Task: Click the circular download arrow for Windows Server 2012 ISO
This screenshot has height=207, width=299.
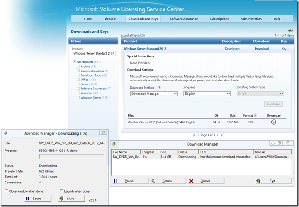Action: pos(274,122)
